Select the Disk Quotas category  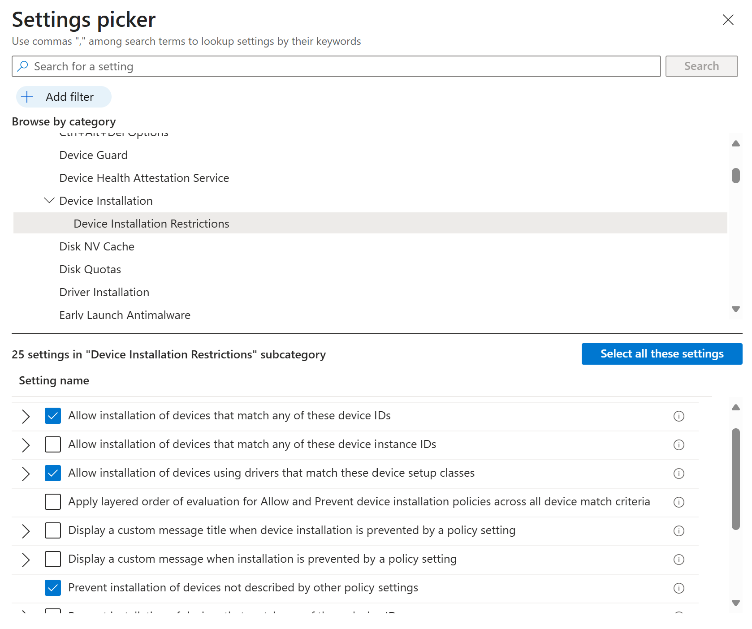click(x=90, y=269)
